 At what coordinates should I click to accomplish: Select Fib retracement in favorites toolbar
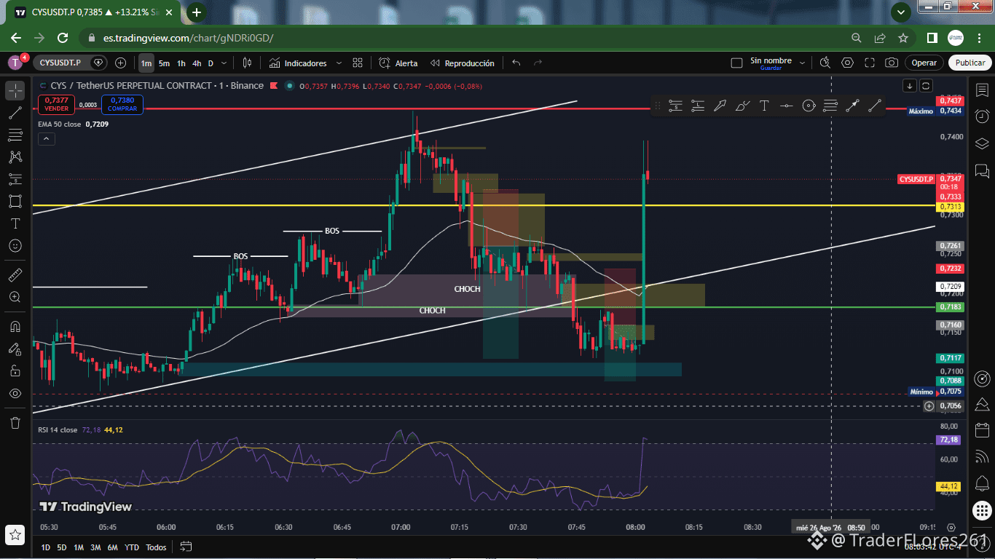pyautogui.click(x=830, y=106)
